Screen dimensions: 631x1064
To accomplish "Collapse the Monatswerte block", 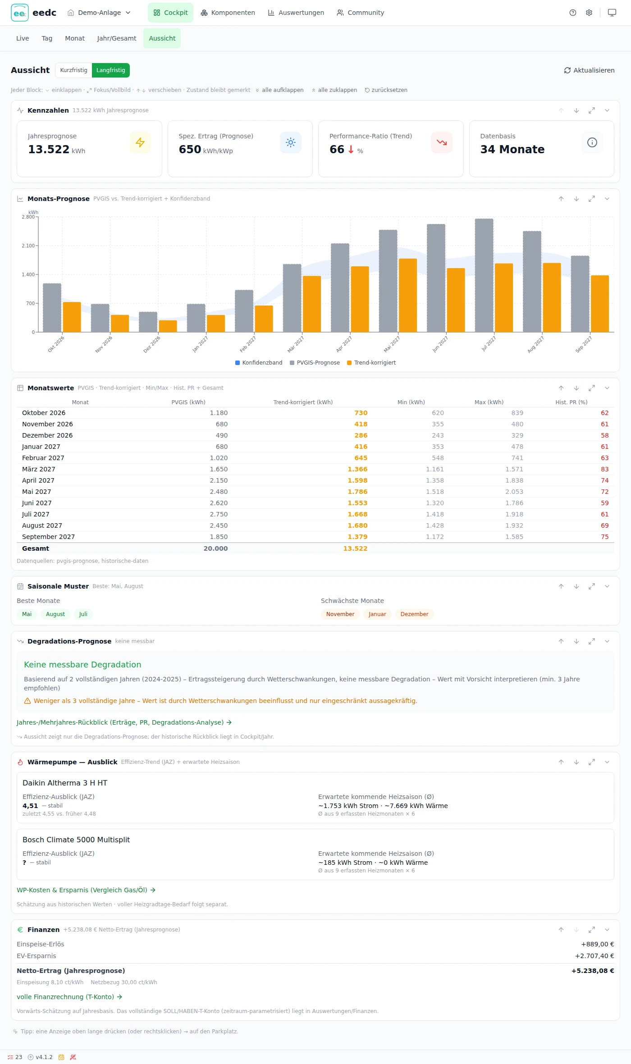I will 607,388.
